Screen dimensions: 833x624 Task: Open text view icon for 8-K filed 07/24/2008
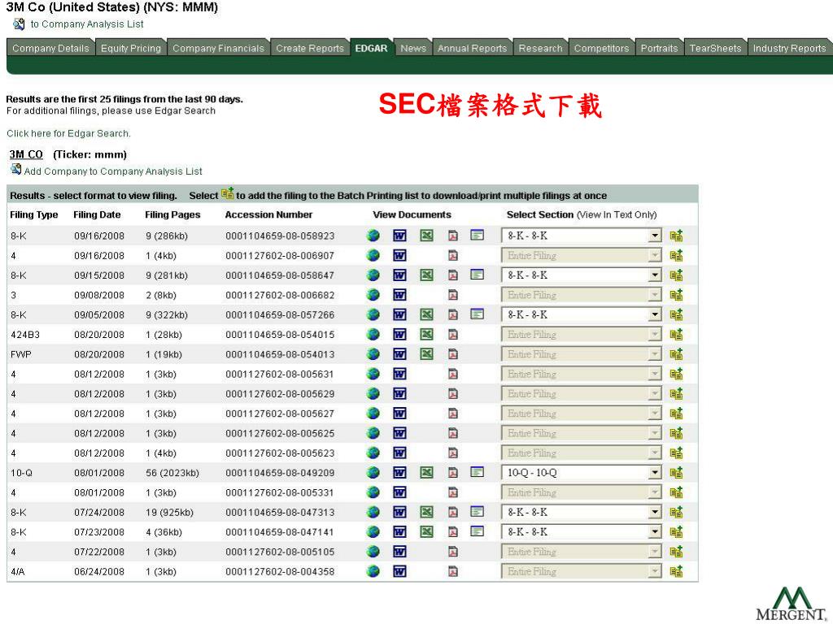(477, 512)
